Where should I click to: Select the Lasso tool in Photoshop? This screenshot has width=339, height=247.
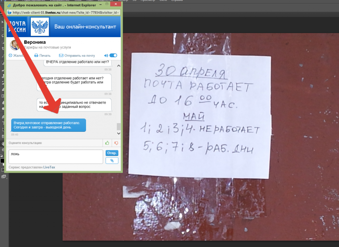point(3,35)
